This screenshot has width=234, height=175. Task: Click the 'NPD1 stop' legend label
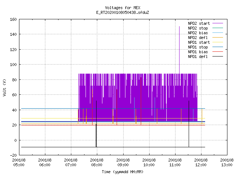click(198, 47)
